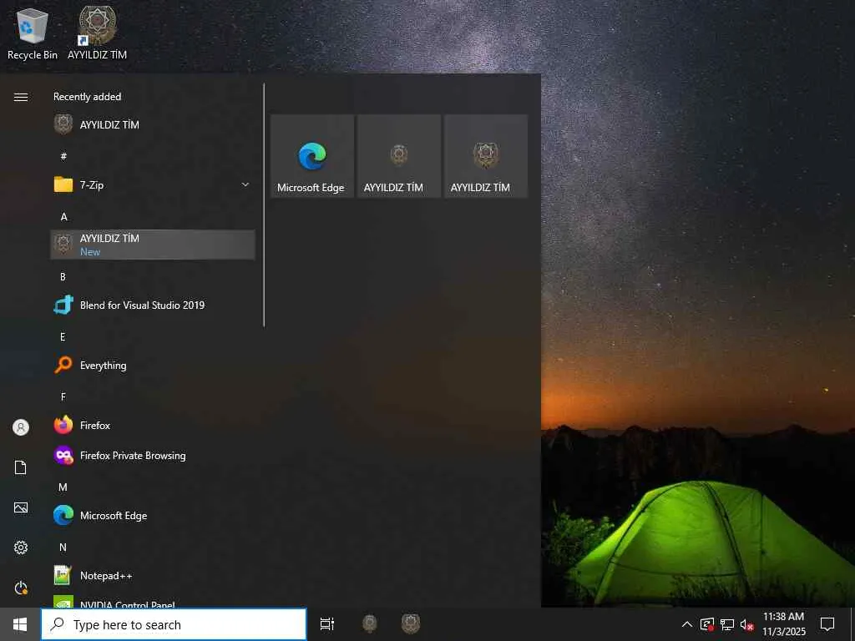Launch Microsoft Edge from the app list
This screenshot has height=641, width=855.
[153, 516]
